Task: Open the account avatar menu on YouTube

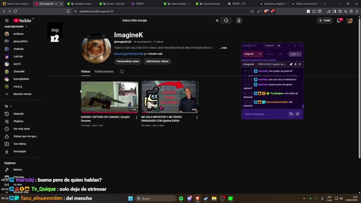Action: point(349,20)
